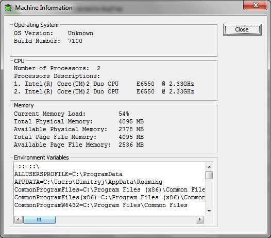The height and width of the screenshot is (238, 271).
Task: Click the CommonProgramW6432 line
Action: click(101, 205)
